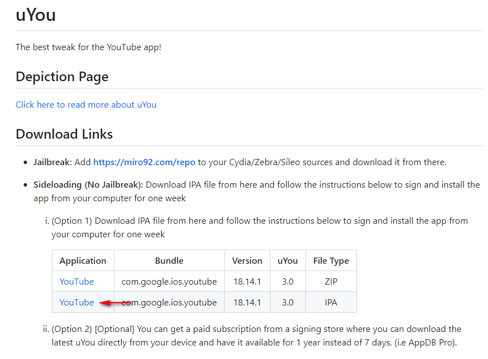Select the 'uYou' column header in table
This screenshot has height=359, width=488.
point(287,260)
